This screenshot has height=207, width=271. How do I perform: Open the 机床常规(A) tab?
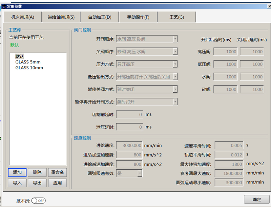tap(23, 17)
